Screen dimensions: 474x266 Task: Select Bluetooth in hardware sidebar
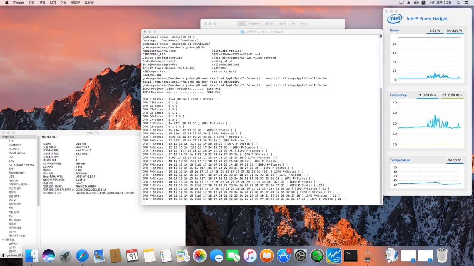[15, 145]
